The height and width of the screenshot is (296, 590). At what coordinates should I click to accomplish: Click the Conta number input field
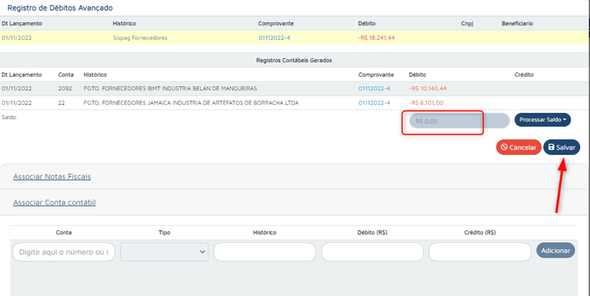[x=64, y=252]
